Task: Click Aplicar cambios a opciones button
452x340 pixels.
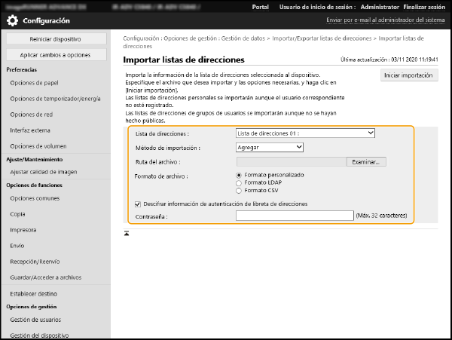Action: [56, 55]
